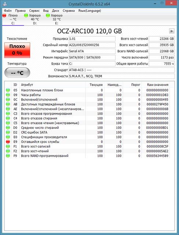Switch to the E: disk at 32 °C

point(56,19)
